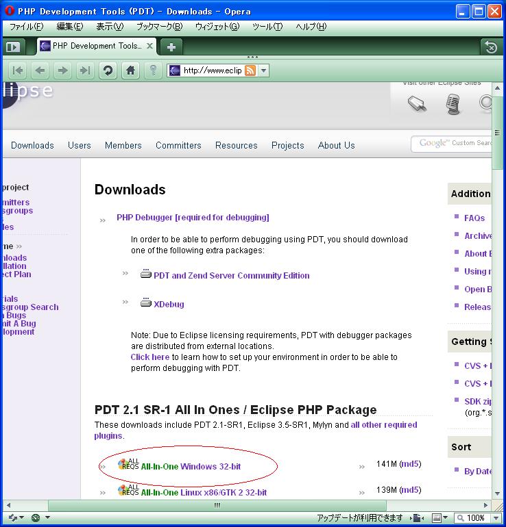Click the page's vertical scrollbar thumb

[x=497, y=132]
